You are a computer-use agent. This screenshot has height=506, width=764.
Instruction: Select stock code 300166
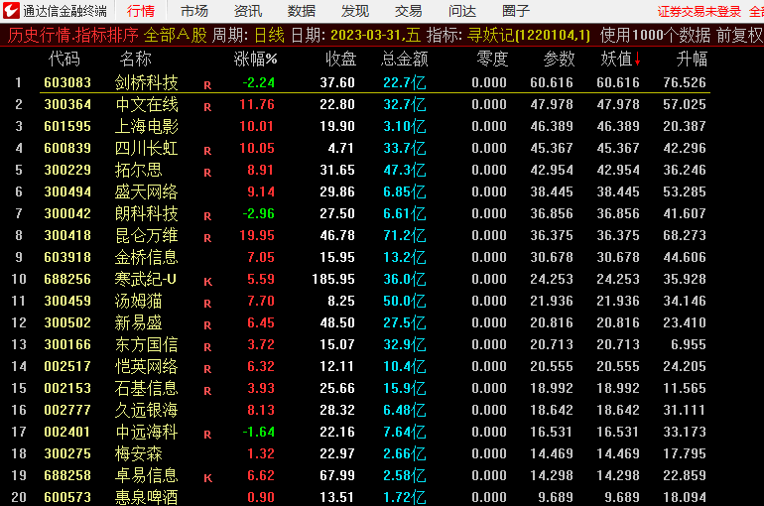pos(67,344)
